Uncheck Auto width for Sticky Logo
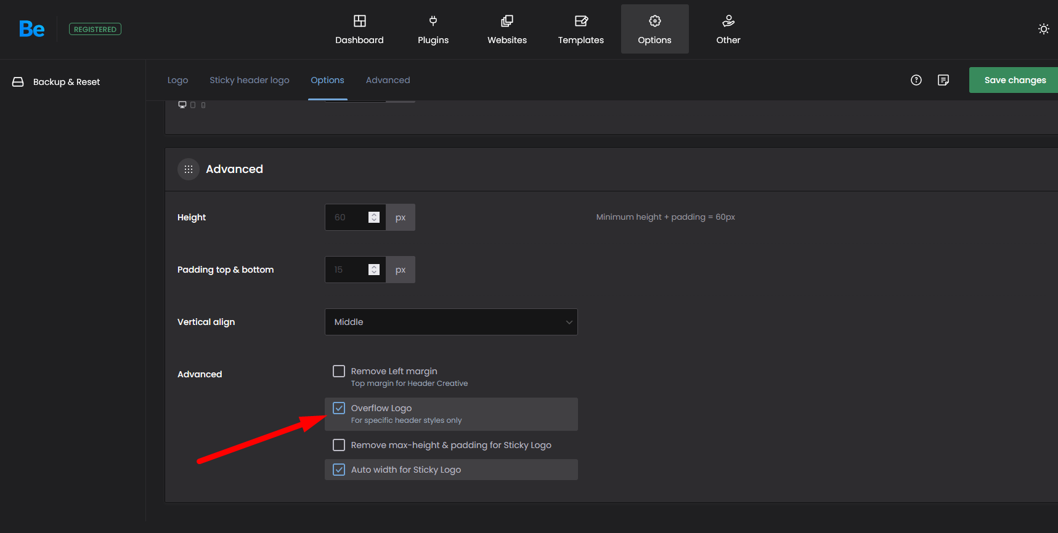 pos(339,470)
